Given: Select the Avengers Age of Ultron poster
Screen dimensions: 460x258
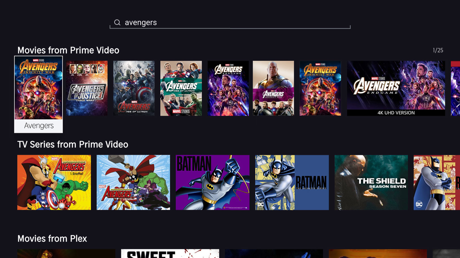Looking at the screenshot, I should point(181,88).
